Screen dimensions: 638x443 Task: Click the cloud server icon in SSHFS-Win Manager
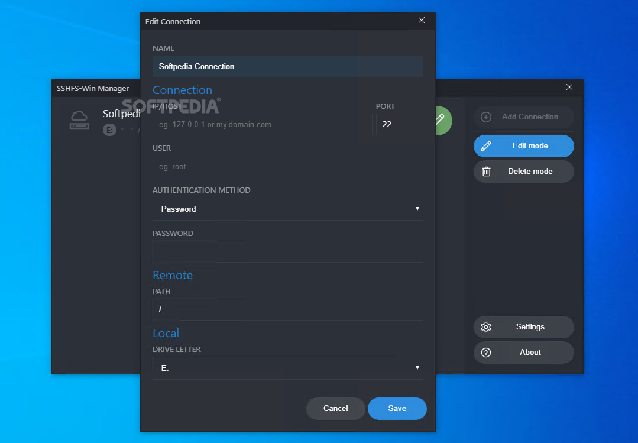79,120
